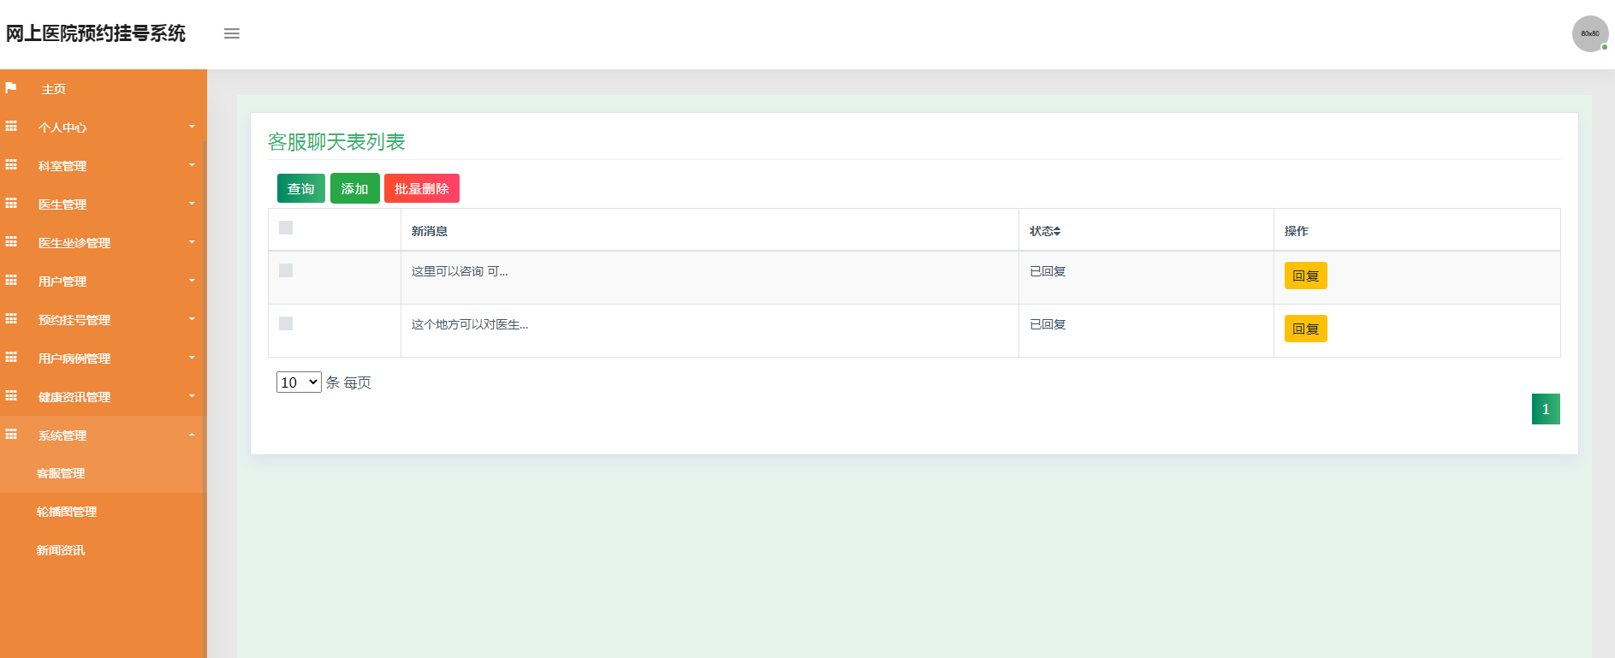
Task: Click the grid icon beside 健康资讯管理
Action: 11,396
